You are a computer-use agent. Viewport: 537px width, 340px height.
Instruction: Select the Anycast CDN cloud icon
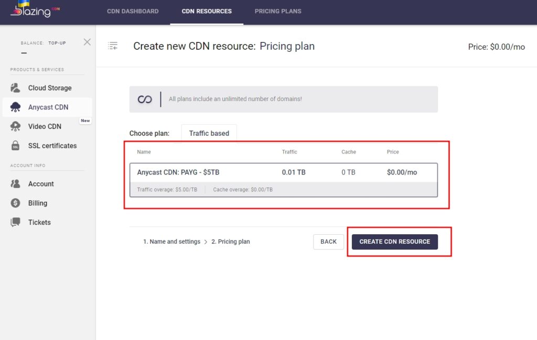point(15,107)
